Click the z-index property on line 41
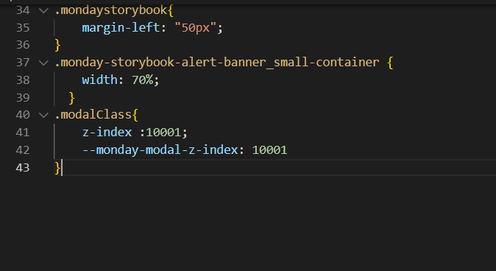Screen dimensions: 496x271 pyautogui.click(x=107, y=133)
